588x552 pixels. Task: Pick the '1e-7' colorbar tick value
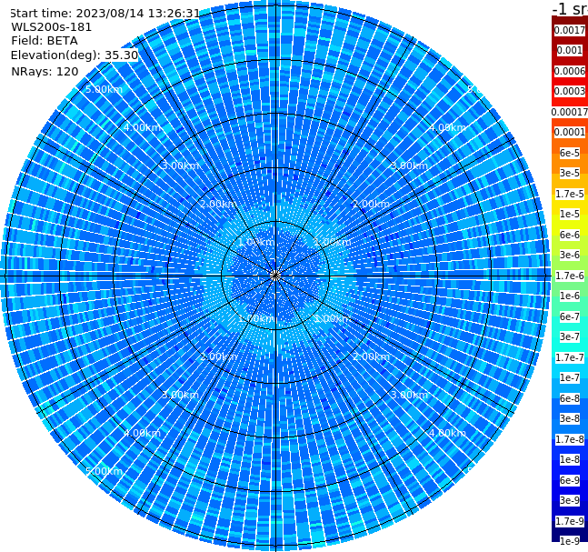pyautogui.click(x=570, y=377)
